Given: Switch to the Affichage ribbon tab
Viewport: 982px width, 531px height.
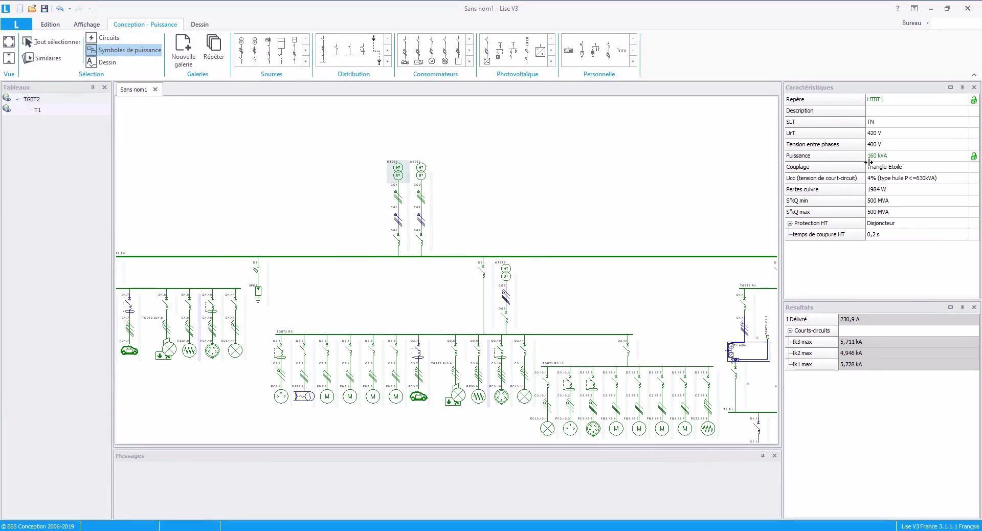Looking at the screenshot, I should tap(86, 24).
